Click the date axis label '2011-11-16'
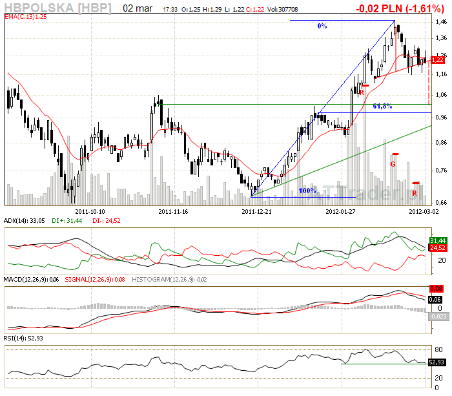This screenshot has height=396, width=452. [173, 212]
